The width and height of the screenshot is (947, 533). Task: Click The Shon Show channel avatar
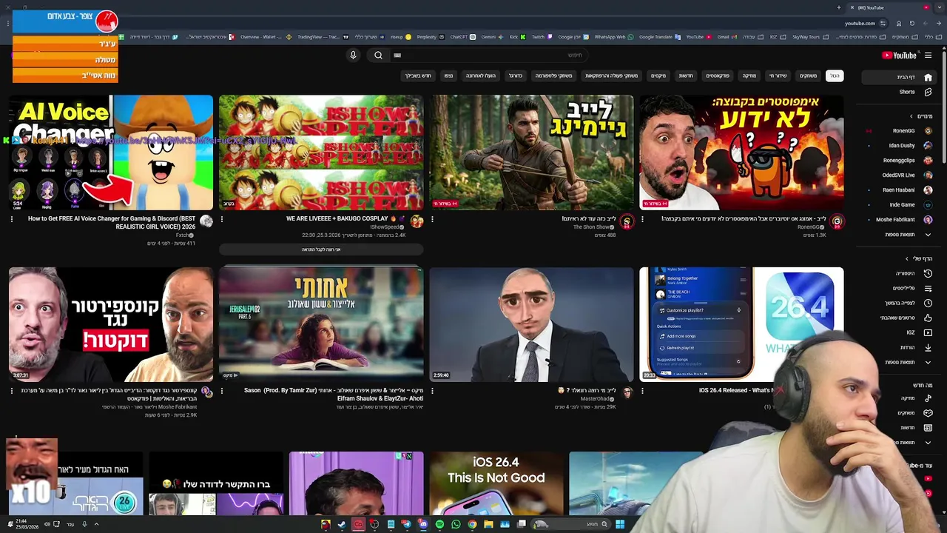(627, 221)
